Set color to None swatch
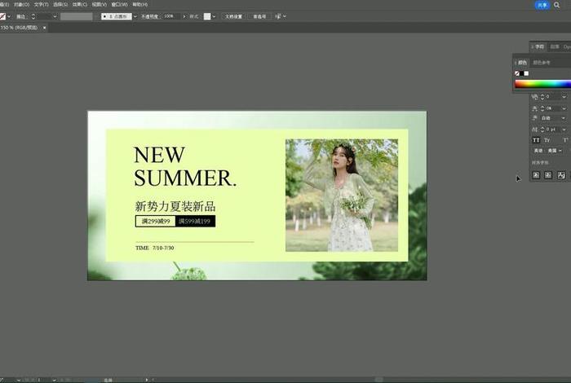 517,73
